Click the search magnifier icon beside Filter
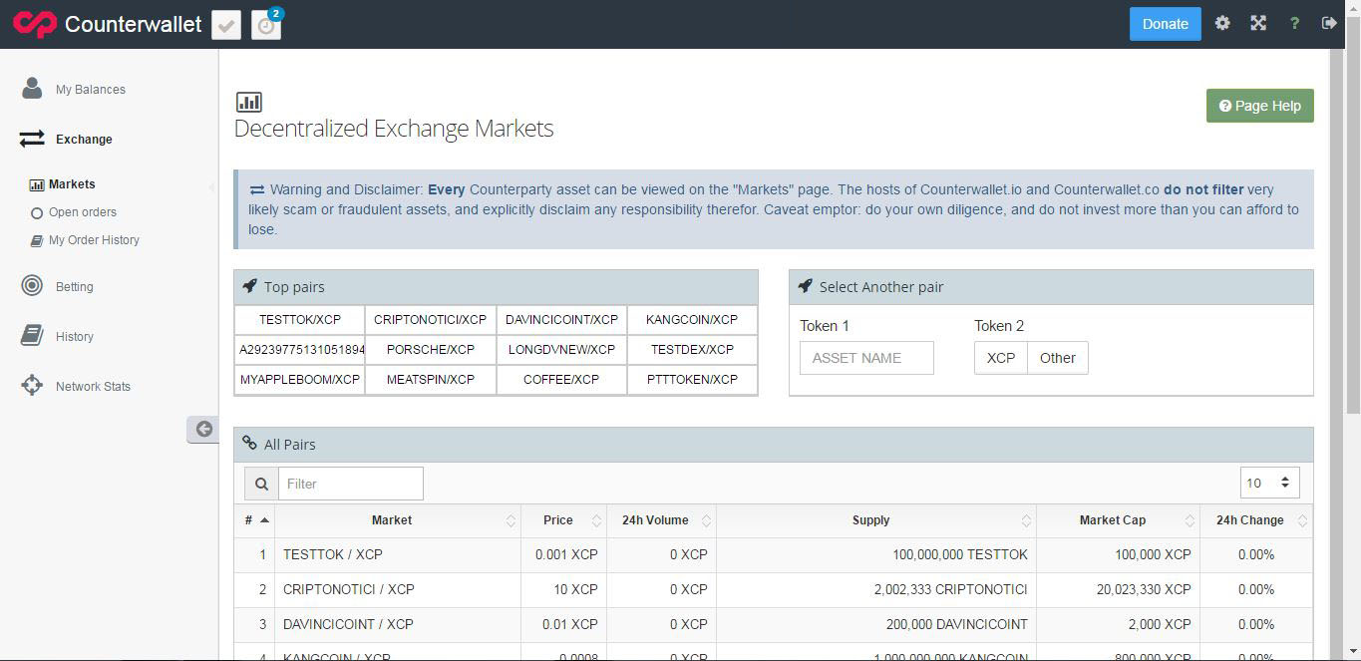 click(x=261, y=484)
